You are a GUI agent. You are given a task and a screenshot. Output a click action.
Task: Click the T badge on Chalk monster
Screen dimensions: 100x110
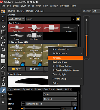pyautogui.click(x=24, y=45)
